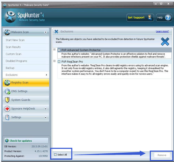Open System Guards section
Viewport: 174px width, 162px height.
pos(26,100)
